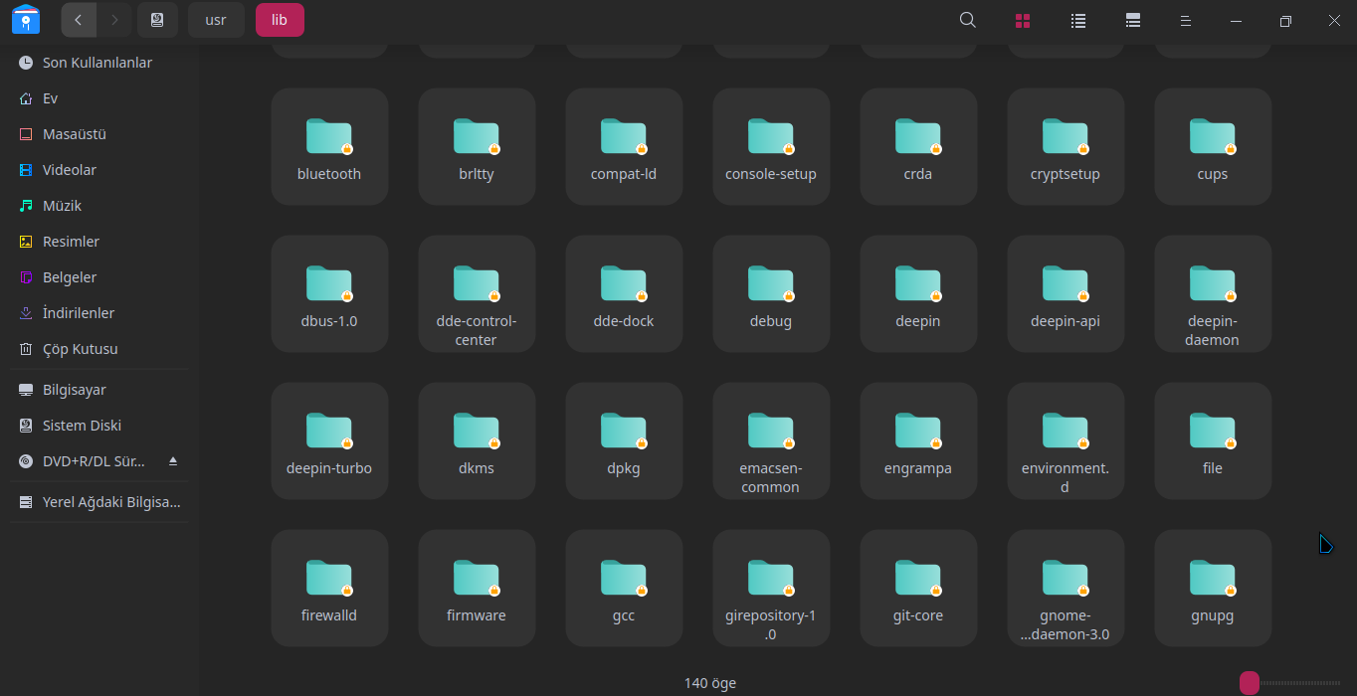Open Son Kullanılanlar in sidebar
The image size is (1357, 696).
[x=99, y=63]
